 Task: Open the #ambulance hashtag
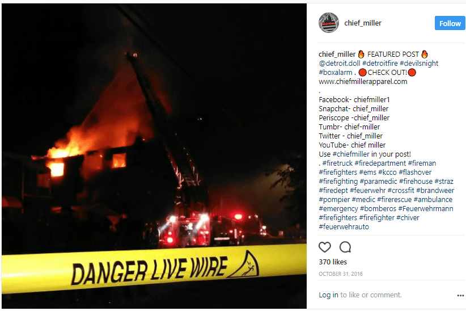tap(433, 200)
